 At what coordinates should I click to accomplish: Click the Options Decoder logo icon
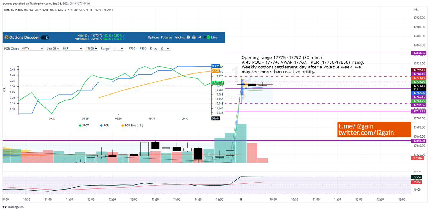pyautogui.click(x=6, y=37)
